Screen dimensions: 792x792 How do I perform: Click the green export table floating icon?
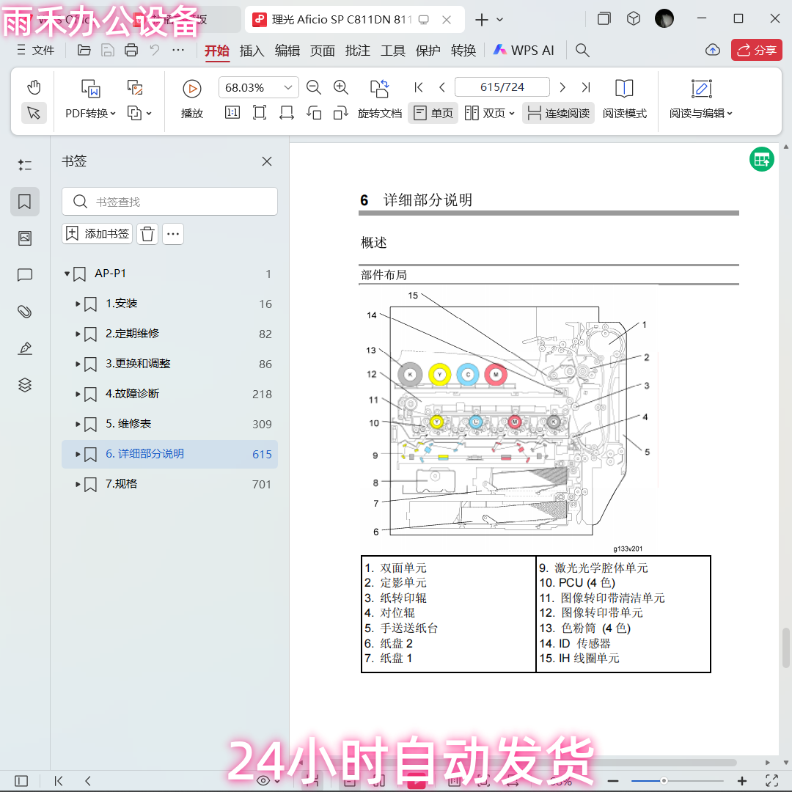762,160
